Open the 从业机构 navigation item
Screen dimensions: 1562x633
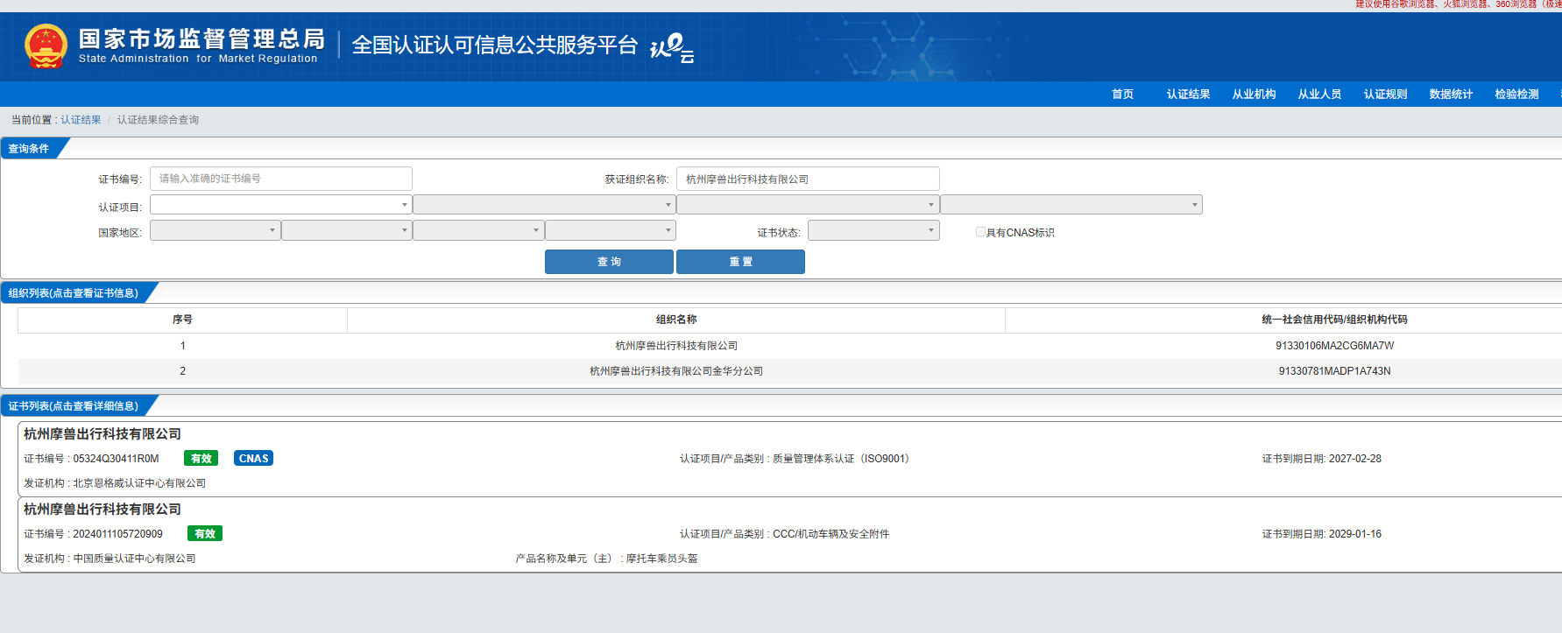pyautogui.click(x=1254, y=95)
